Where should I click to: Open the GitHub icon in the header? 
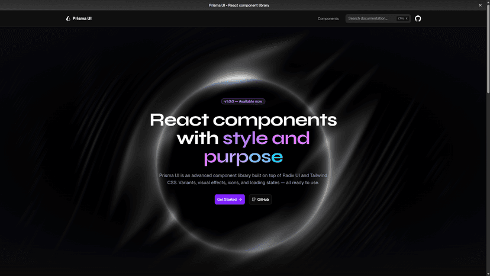click(x=418, y=18)
